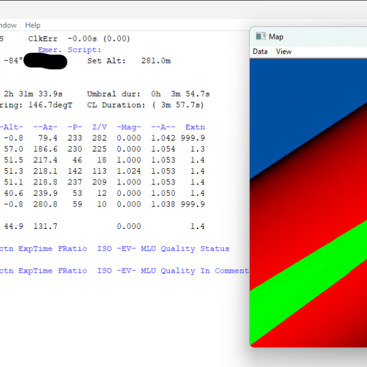
Task: Click the Script: label link
Action: click(84, 50)
